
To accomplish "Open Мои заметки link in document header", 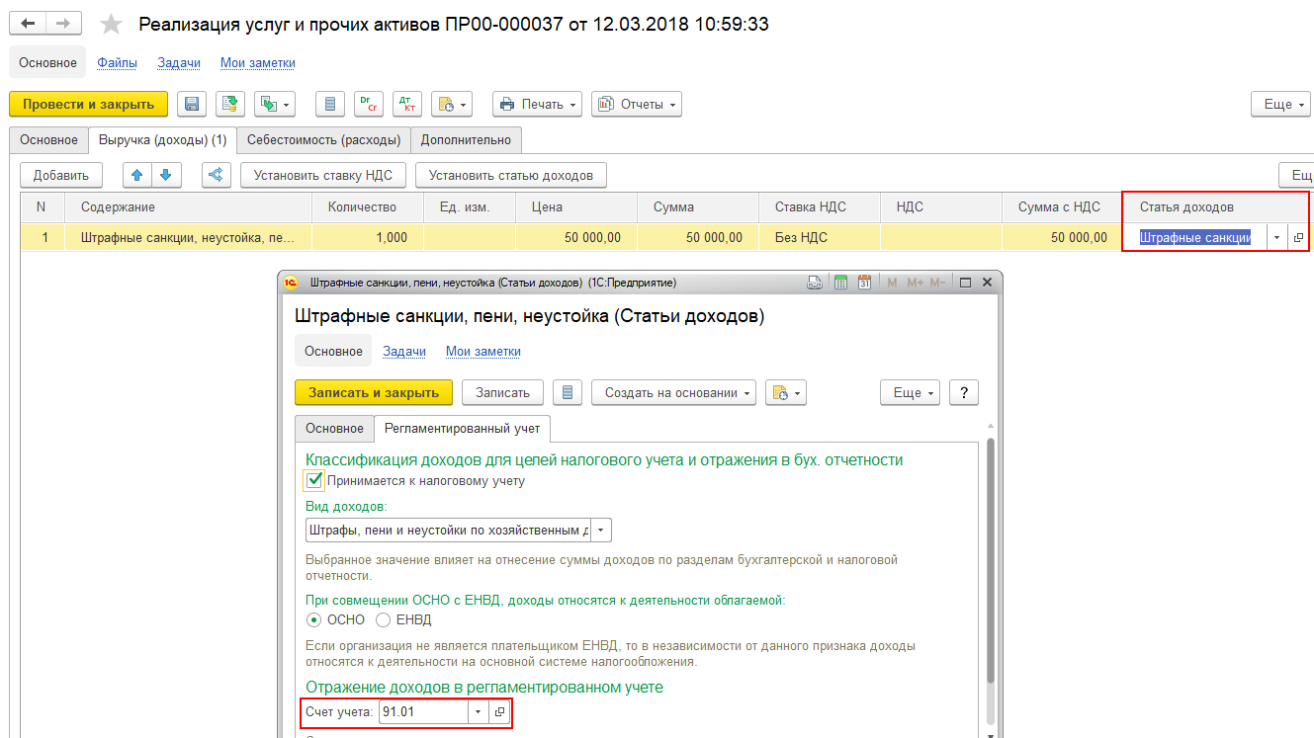I will (258, 62).
